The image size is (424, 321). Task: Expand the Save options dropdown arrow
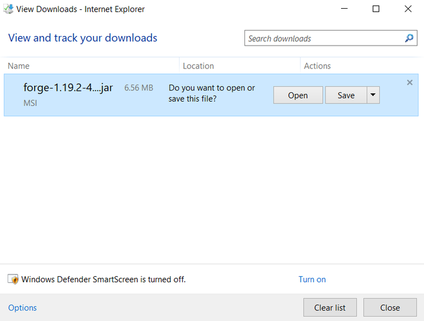pyautogui.click(x=373, y=95)
